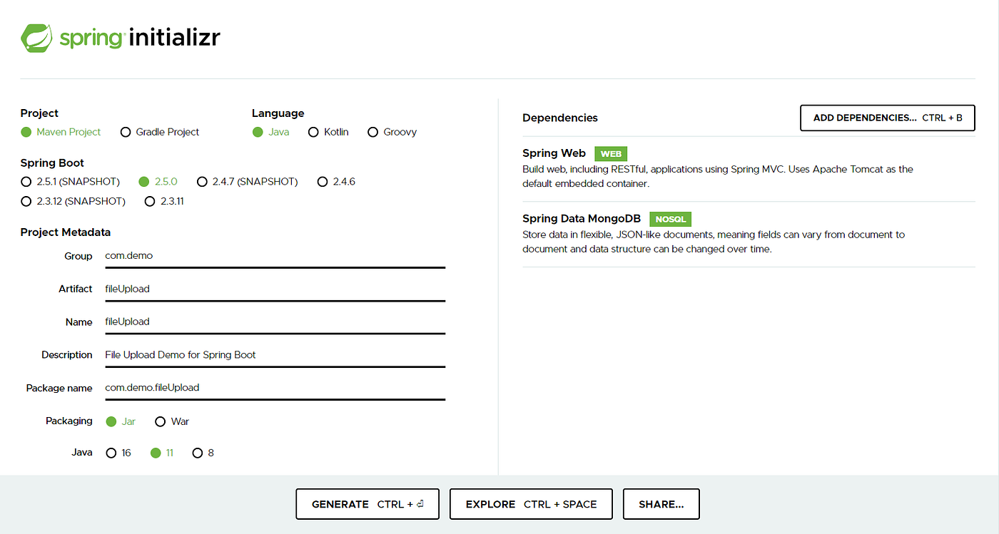The width and height of the screenshot is (999, 534).
Task: Edit the Name field fileUpload
Action: tap(275, 322)
